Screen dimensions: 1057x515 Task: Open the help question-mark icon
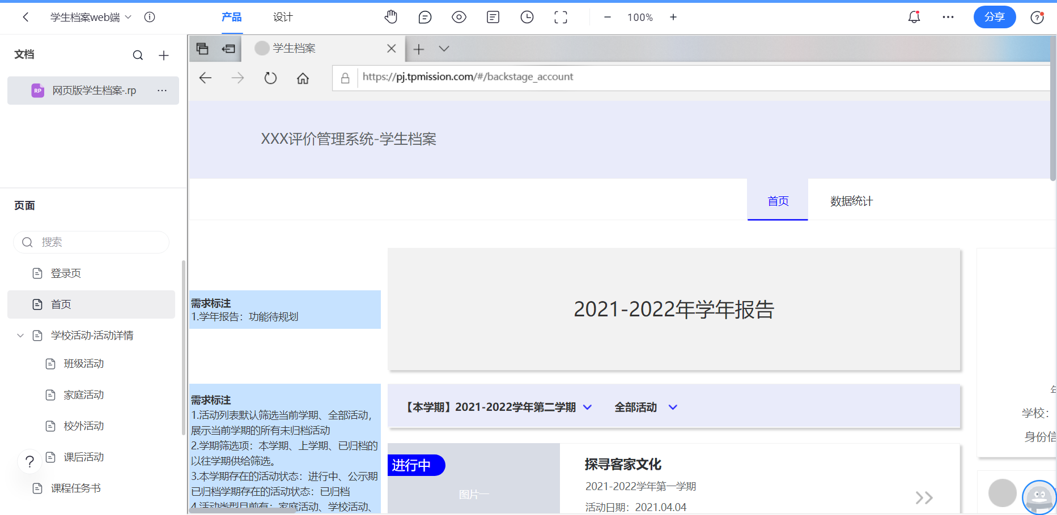tap(1037, 17)
